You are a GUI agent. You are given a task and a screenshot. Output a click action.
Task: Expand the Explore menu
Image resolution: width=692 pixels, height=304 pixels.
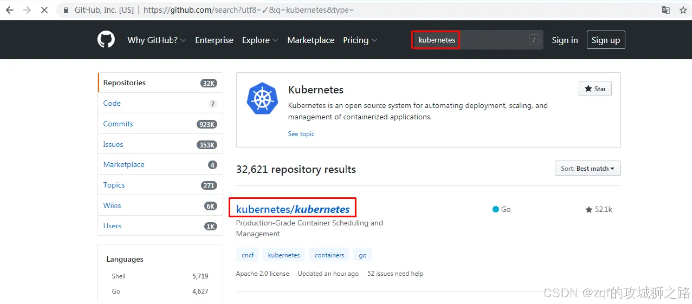pos(260,40)
